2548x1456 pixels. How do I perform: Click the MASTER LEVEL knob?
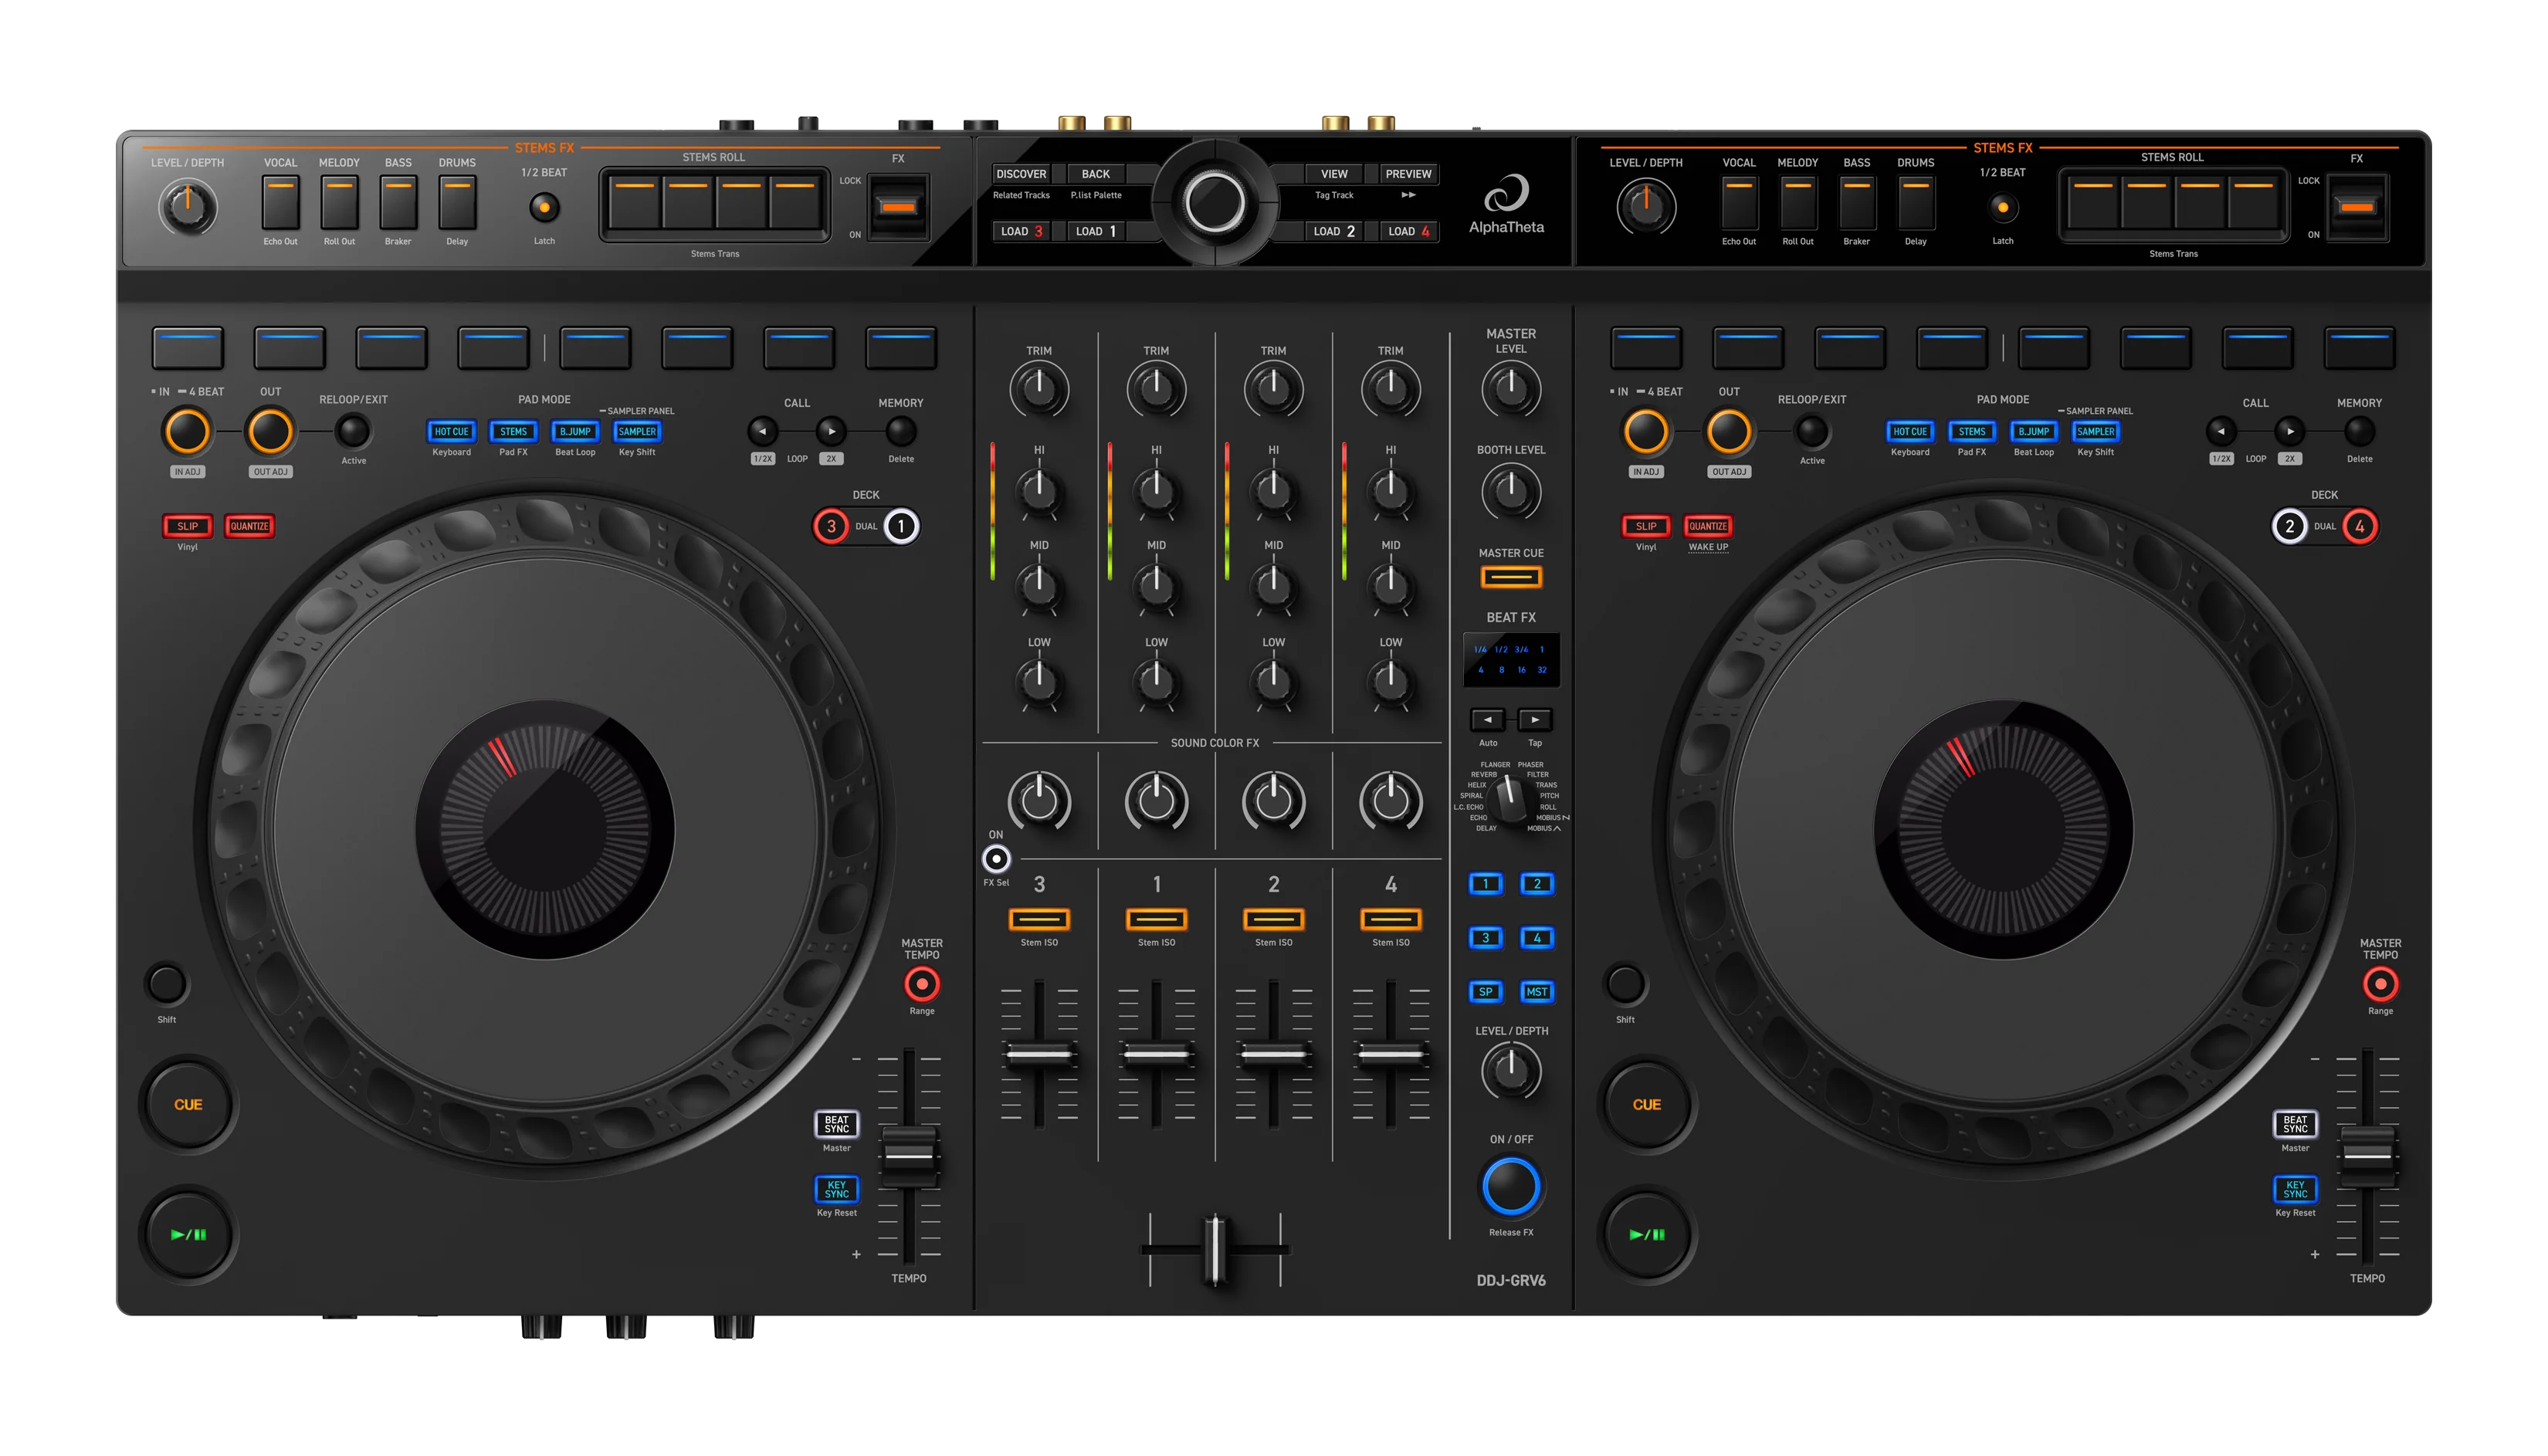(x=1511, y=389)
